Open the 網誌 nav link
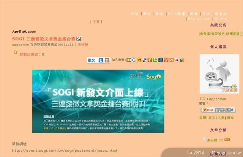Image resolution: width=243 pixels, height=157 pixels. pos(147,14)
